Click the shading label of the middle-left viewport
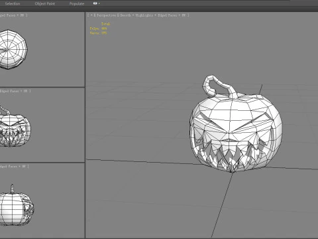 pyautogui.click(x=15, y=91)
